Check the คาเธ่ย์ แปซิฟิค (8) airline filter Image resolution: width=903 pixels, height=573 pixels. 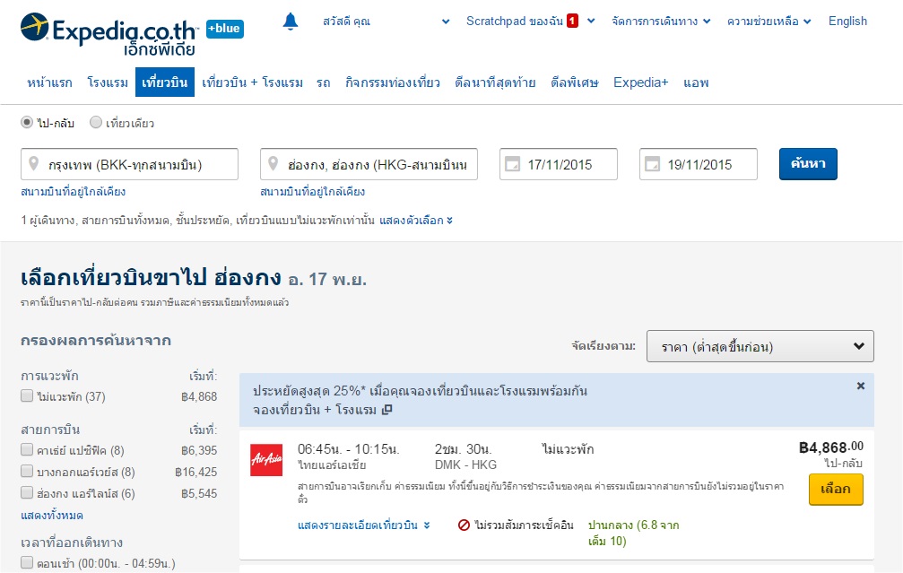[27, 449]
